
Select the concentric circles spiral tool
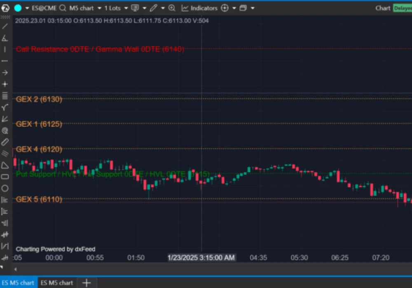click(5, 130)
